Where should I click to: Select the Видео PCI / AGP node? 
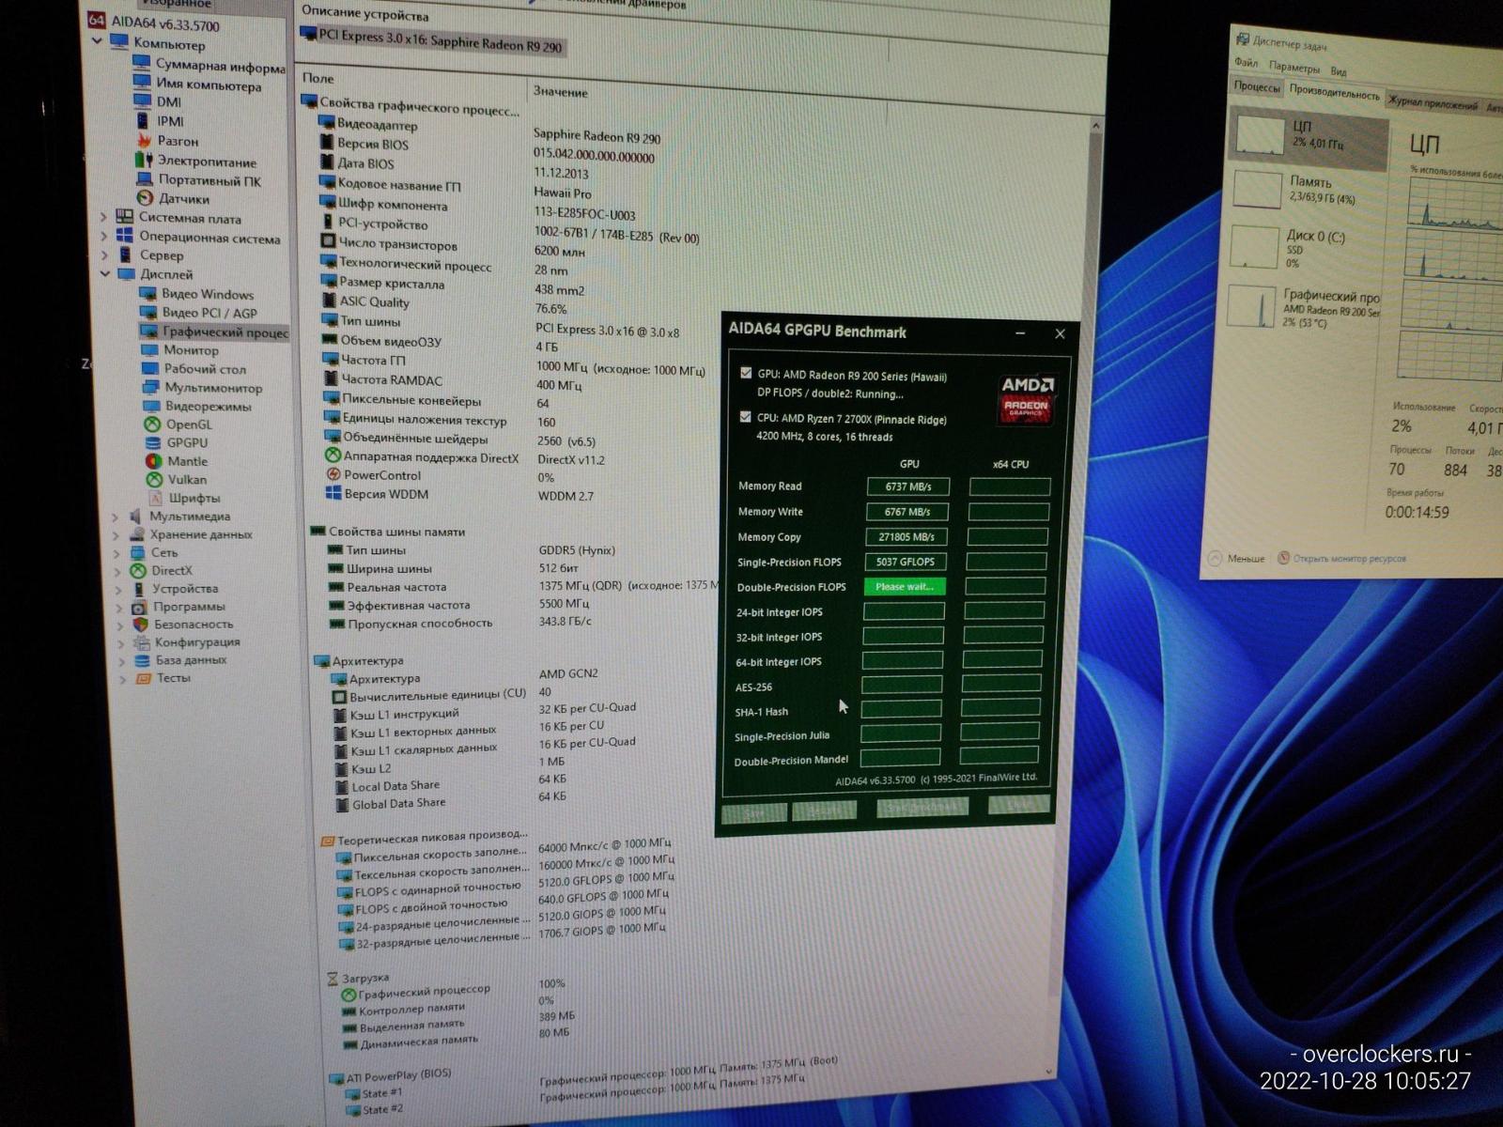click(198, 313)
